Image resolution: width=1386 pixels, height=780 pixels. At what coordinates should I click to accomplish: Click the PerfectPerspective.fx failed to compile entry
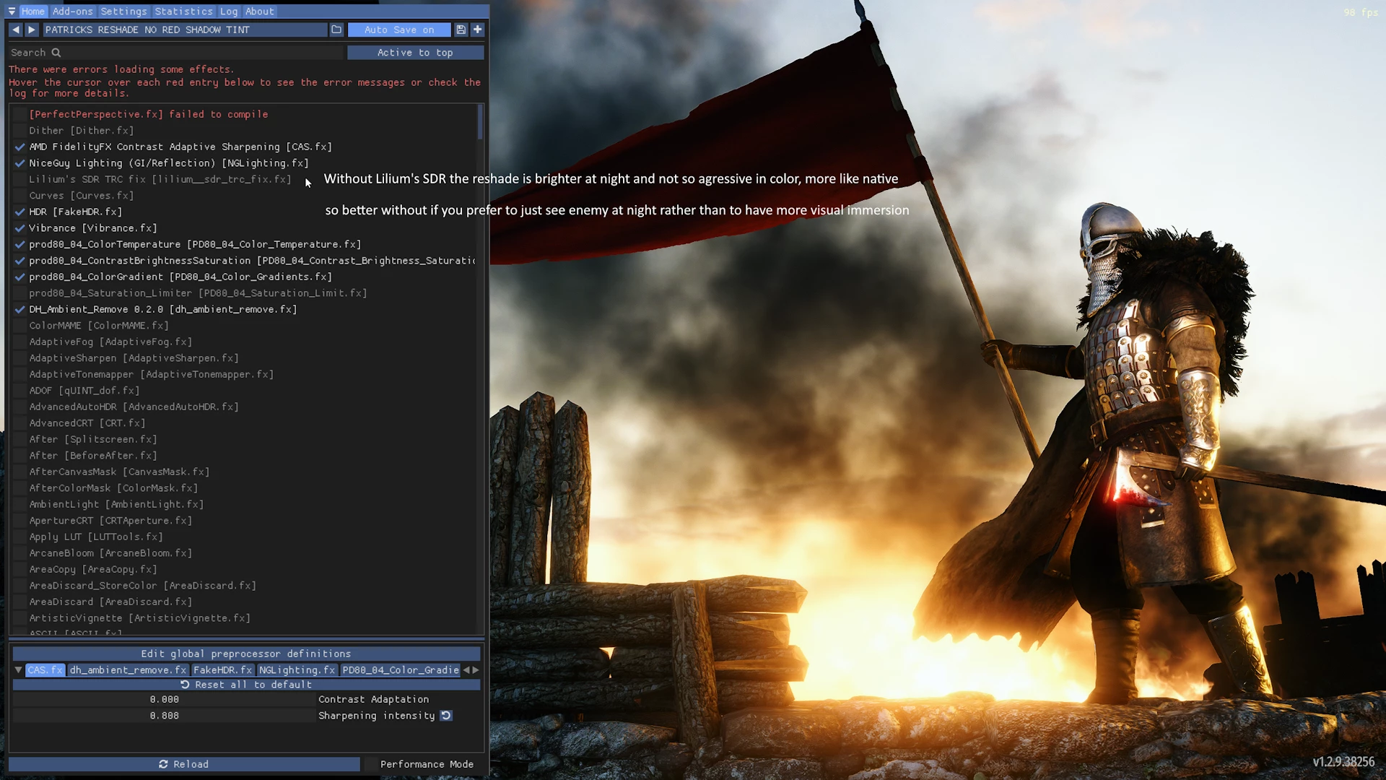tap(148, 114)
